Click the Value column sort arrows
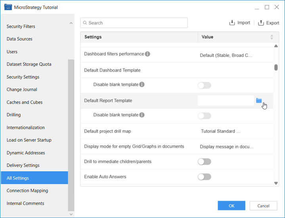 272,37
